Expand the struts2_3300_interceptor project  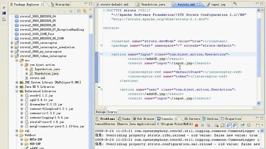12,43
